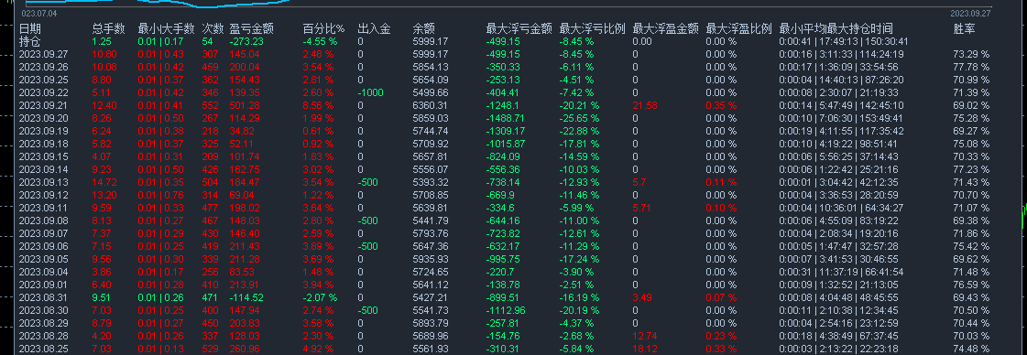
Task: Click the 次数 column header
Action: pyautogui.click(x=213, y=28)
